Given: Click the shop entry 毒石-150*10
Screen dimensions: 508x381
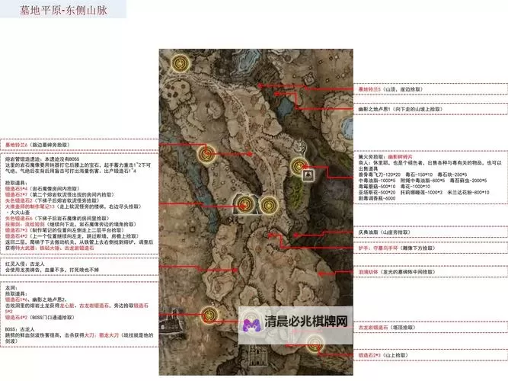Looking at the screenshot, I should click(x=419, y=174).
